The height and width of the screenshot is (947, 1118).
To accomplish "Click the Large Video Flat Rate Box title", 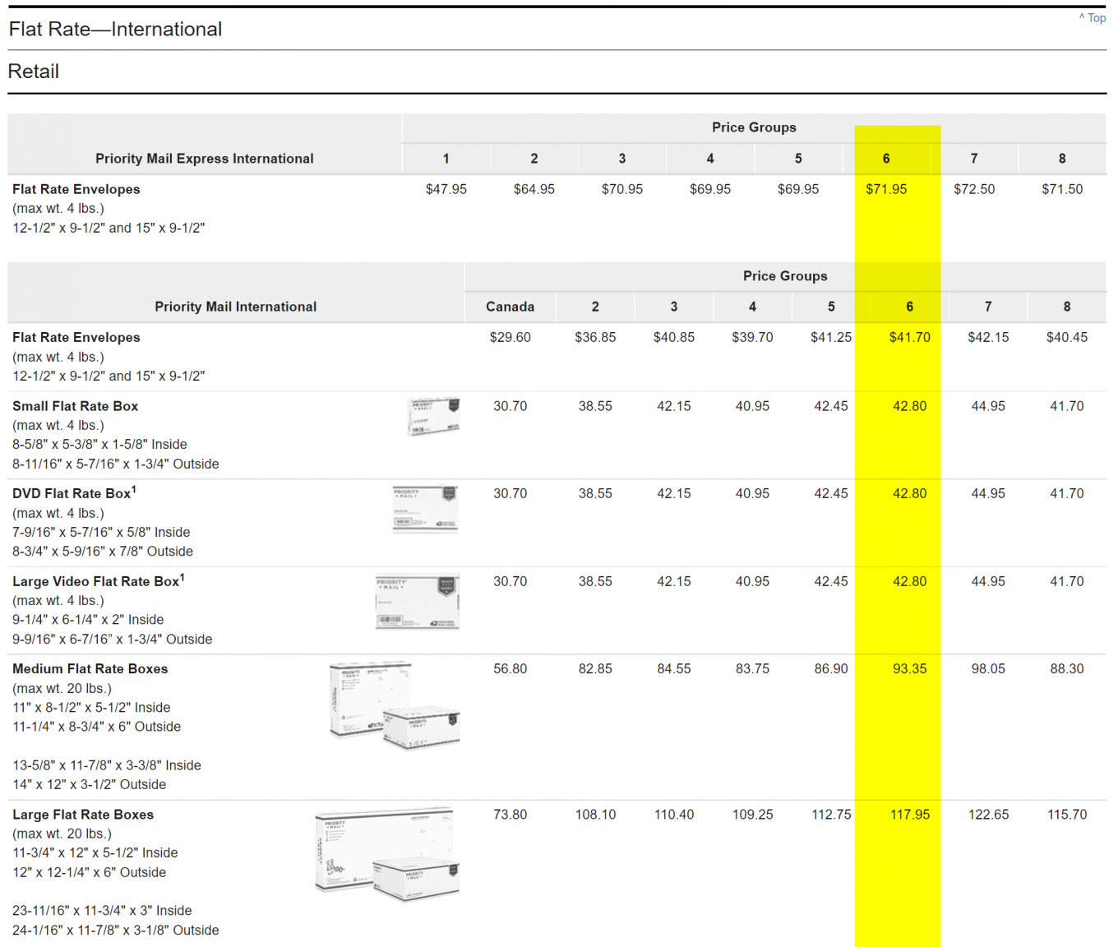I will (98, 581).
